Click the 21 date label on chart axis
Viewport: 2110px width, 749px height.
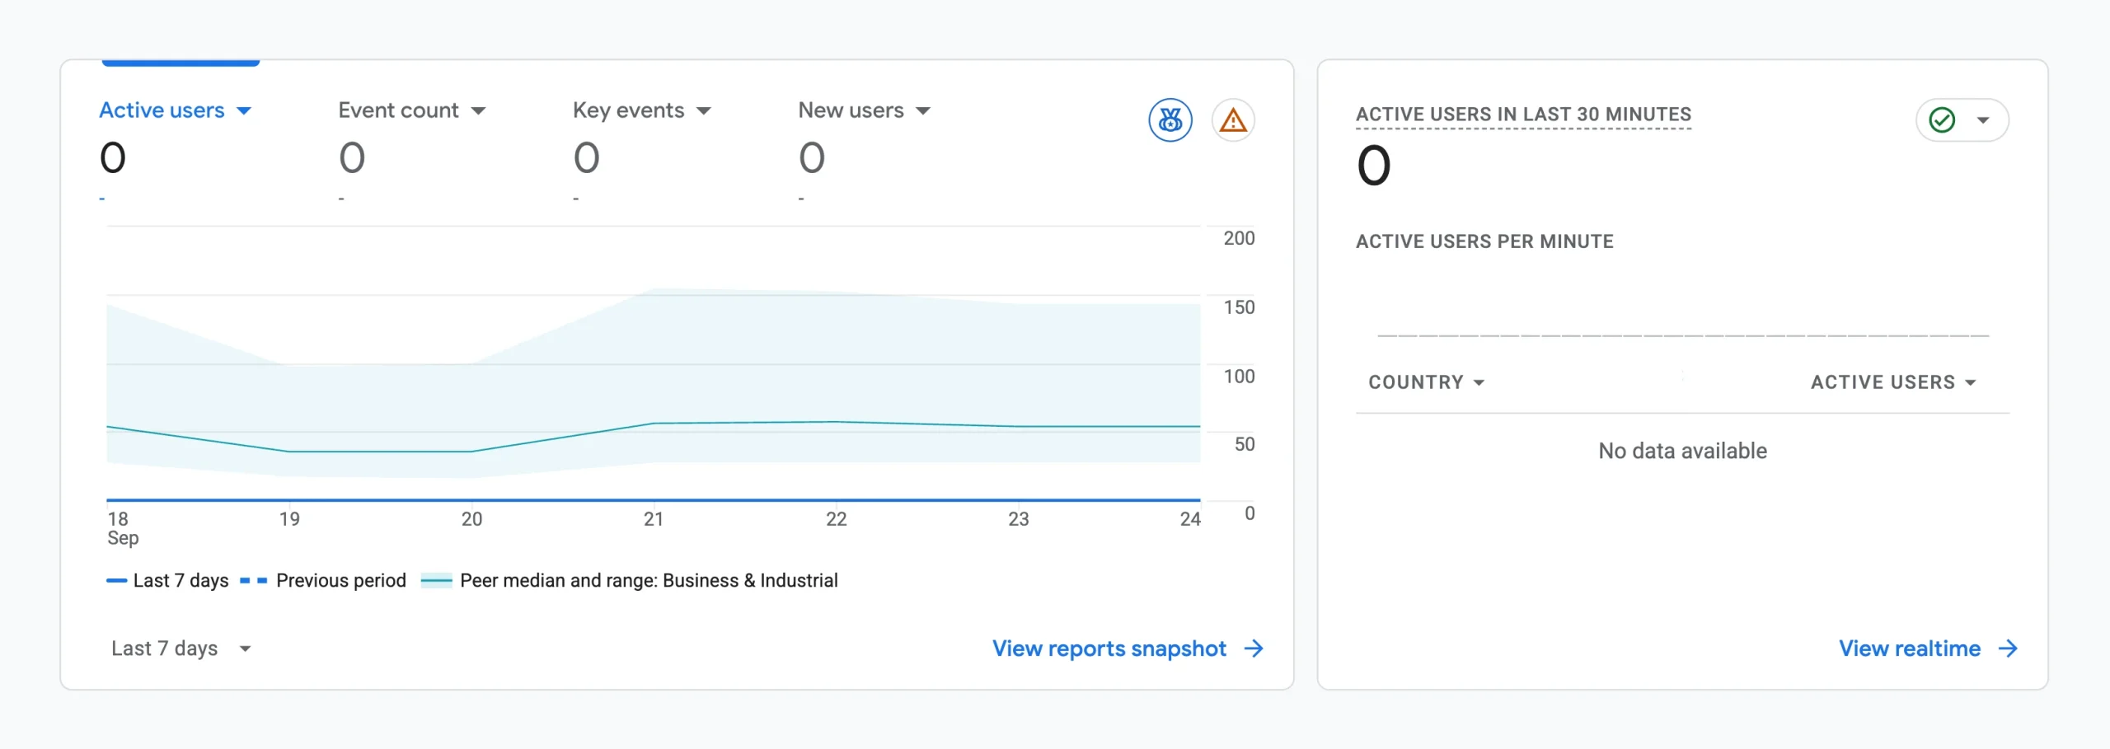(654, 519)
